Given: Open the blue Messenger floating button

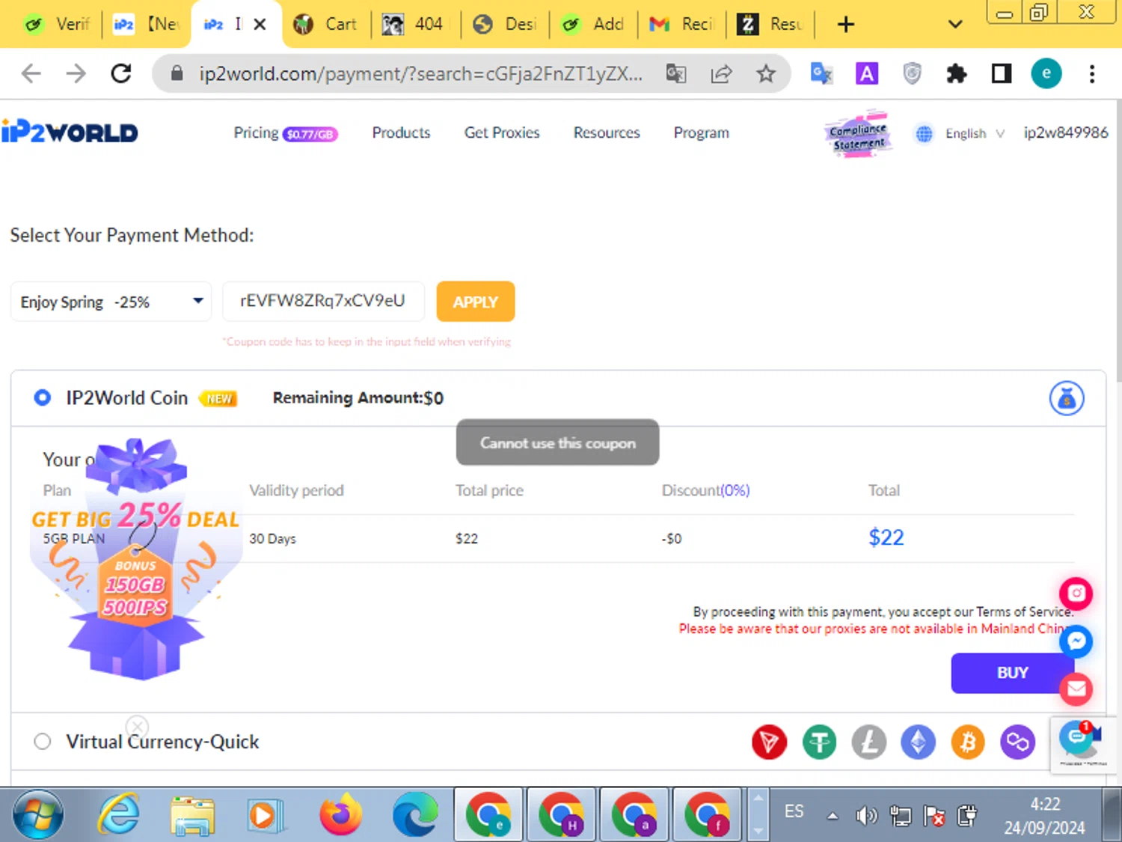Looking at the screenshot, I should click(1076, 641).
